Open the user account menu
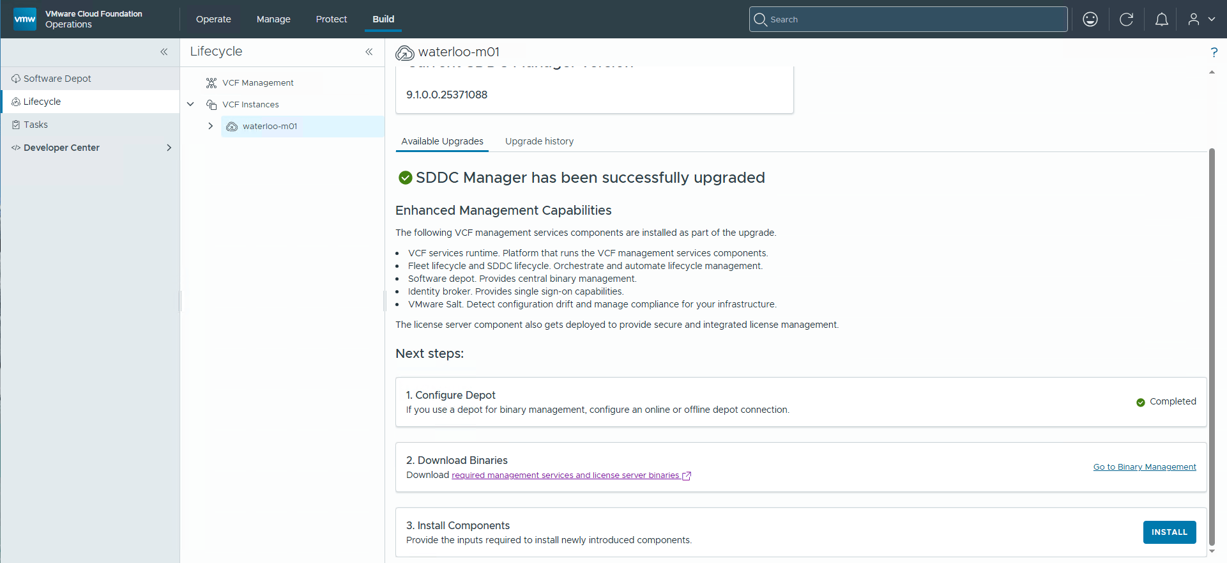1227x563 pixels. pyautogui.click(x=1201, y=19)
